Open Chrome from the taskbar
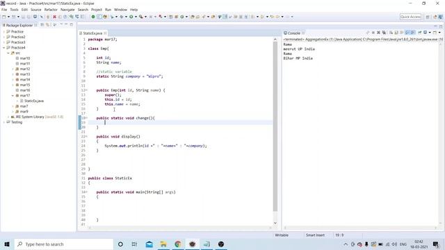 tap(178, 244)
